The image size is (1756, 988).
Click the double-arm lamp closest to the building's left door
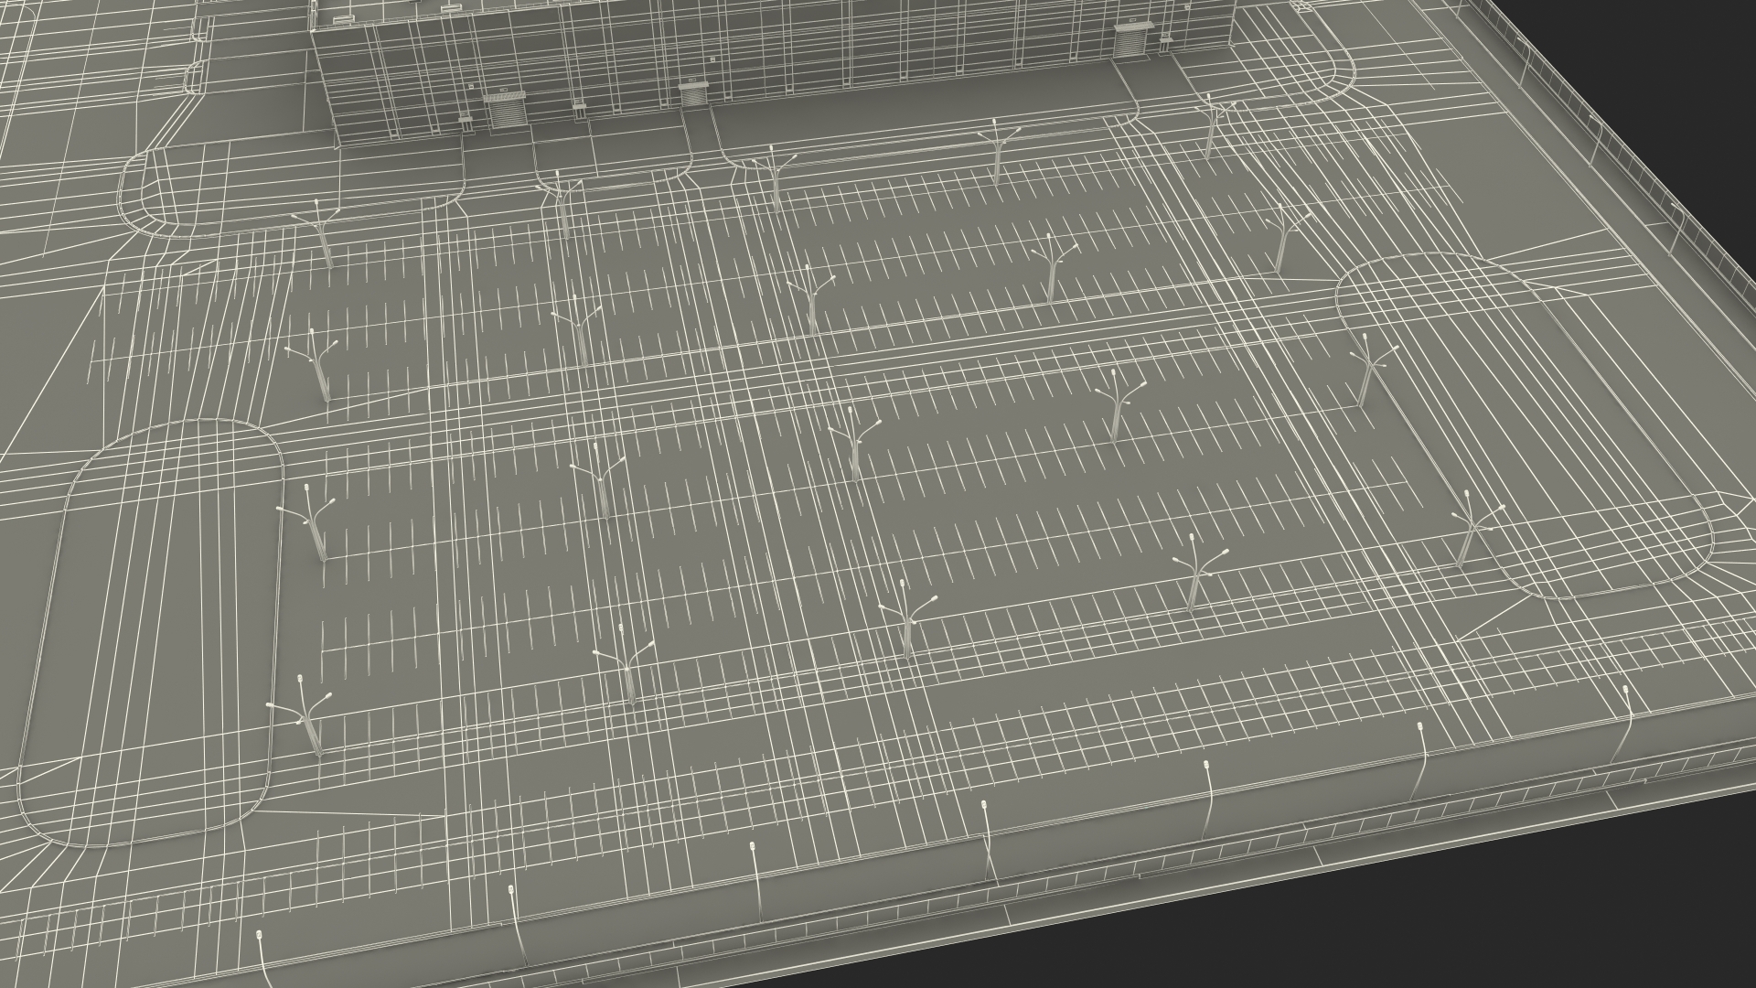561,210
